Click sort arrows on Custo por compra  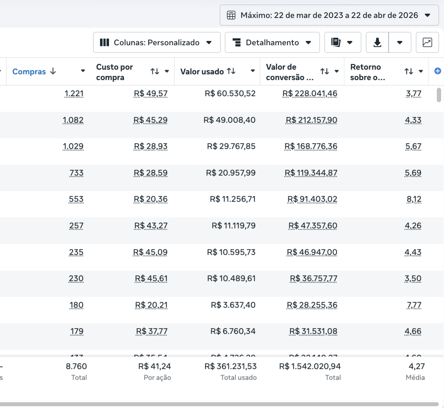click(x=155, y=71)
